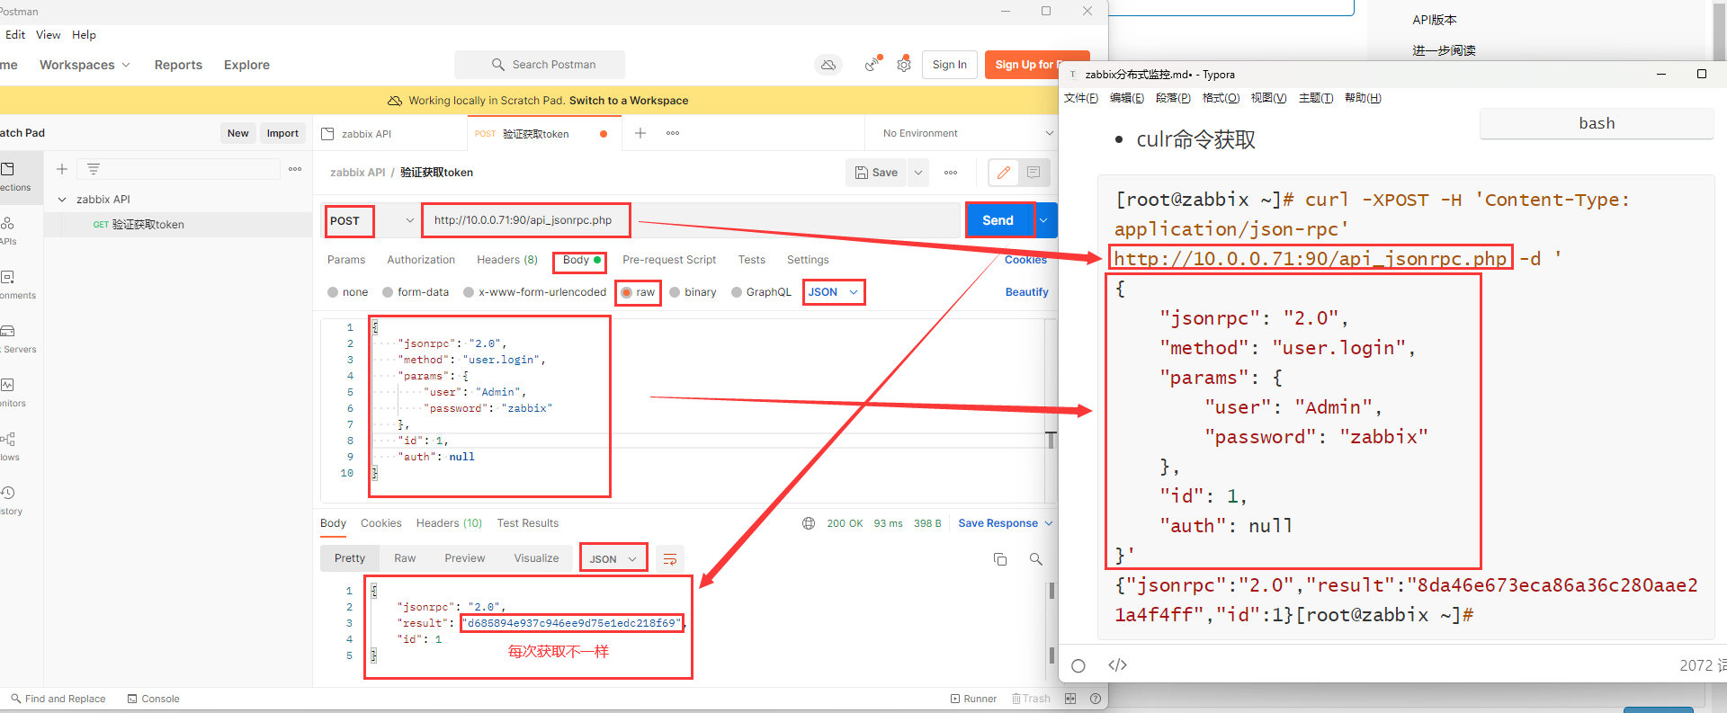1727x713 pixels.
Task: Click the circle sidebar toggle in Typora
Action: coord(1078,665)
